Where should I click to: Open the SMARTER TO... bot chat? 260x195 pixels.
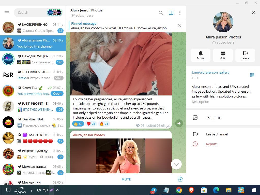click(x=33, y=138)
